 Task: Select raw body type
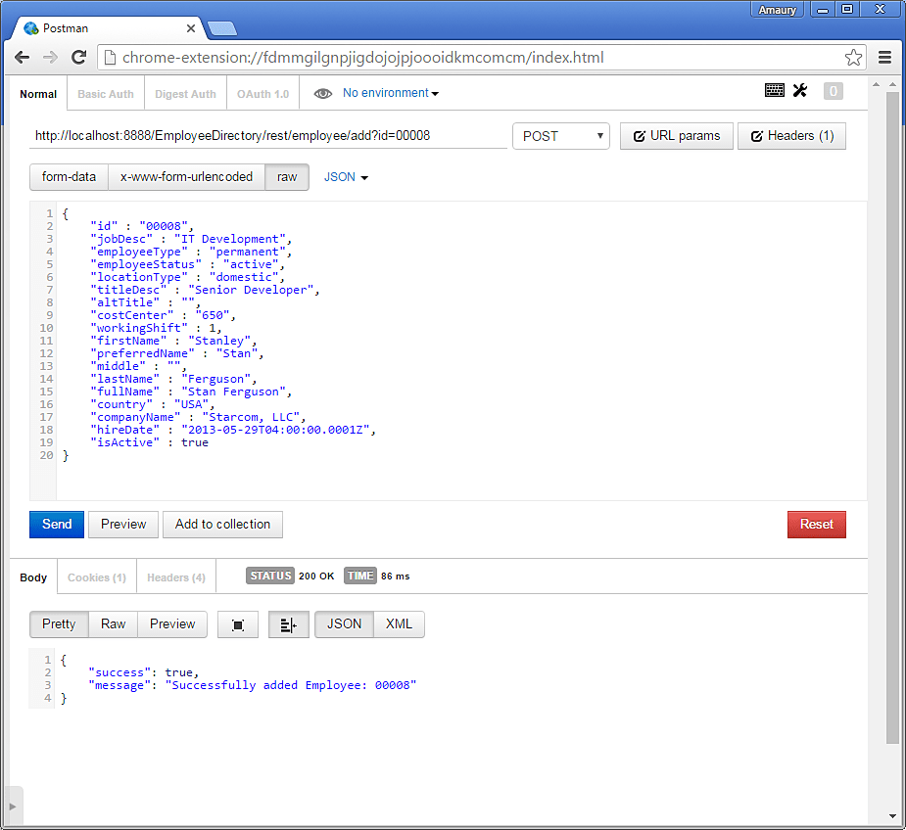click(x=287, y=177)
